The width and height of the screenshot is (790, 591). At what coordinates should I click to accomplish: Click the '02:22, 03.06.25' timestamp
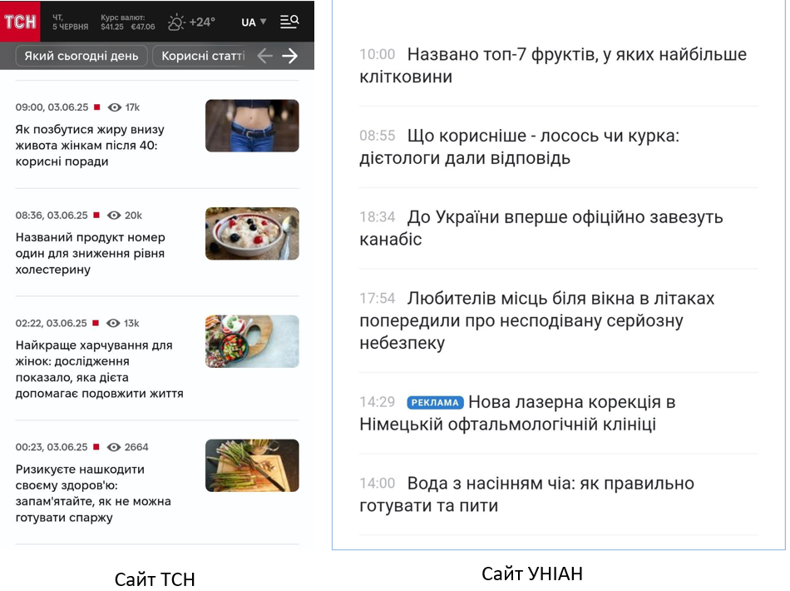pyautogui.click(x=51, y=323)
